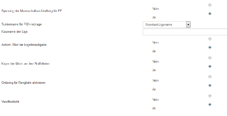Select Ja radio button for Sperrung der Mannschaftsaufstellung
Screen dimensions: 227x116
click(210, 14)
